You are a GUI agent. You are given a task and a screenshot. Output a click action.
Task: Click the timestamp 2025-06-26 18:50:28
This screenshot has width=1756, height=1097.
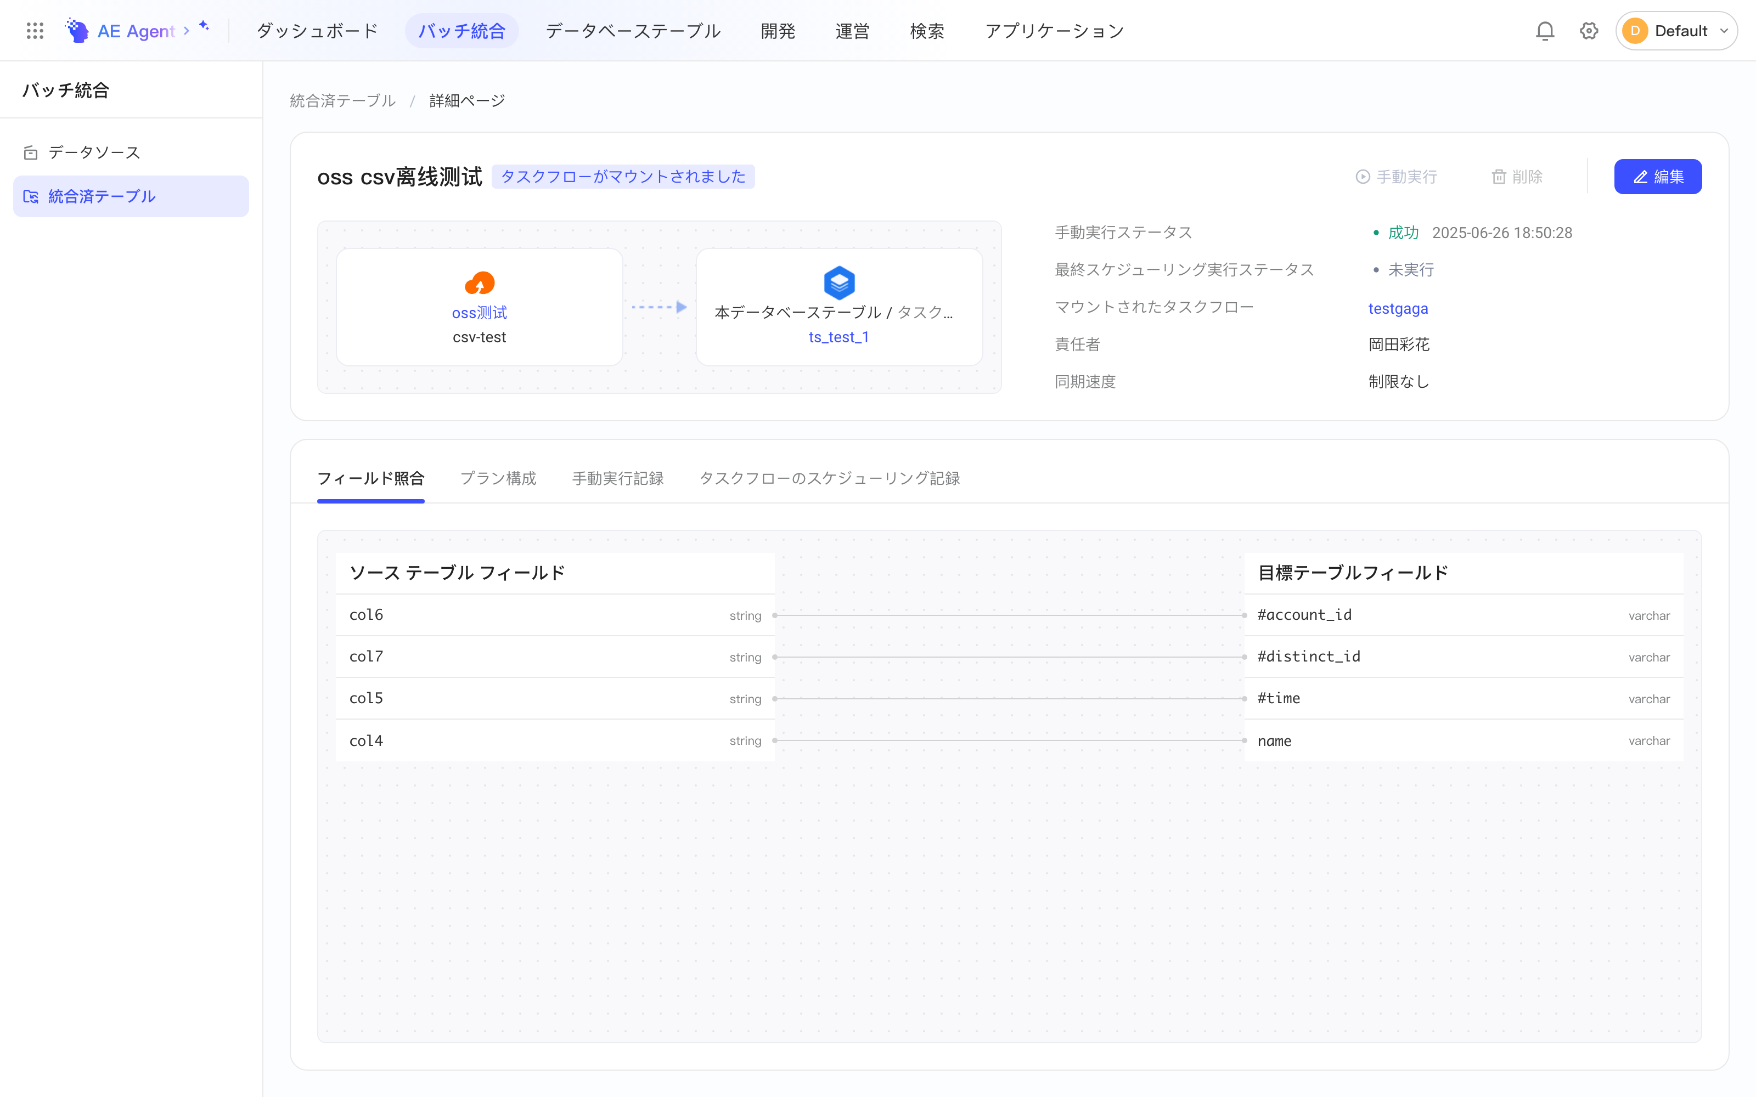coord(1501,233)
